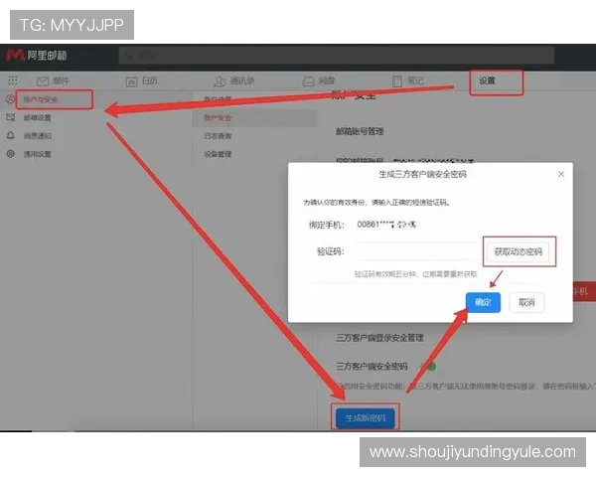Click the 邮件 envelope icon

43,80
